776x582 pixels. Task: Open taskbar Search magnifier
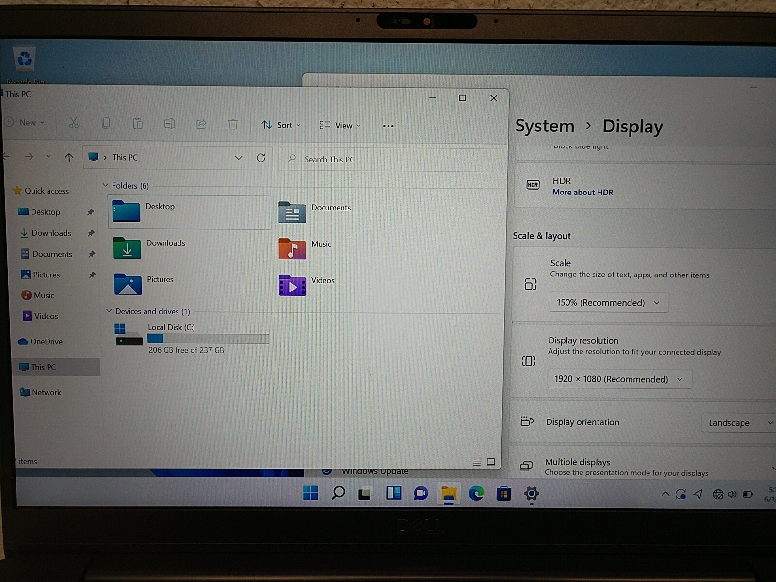(338, 493)
